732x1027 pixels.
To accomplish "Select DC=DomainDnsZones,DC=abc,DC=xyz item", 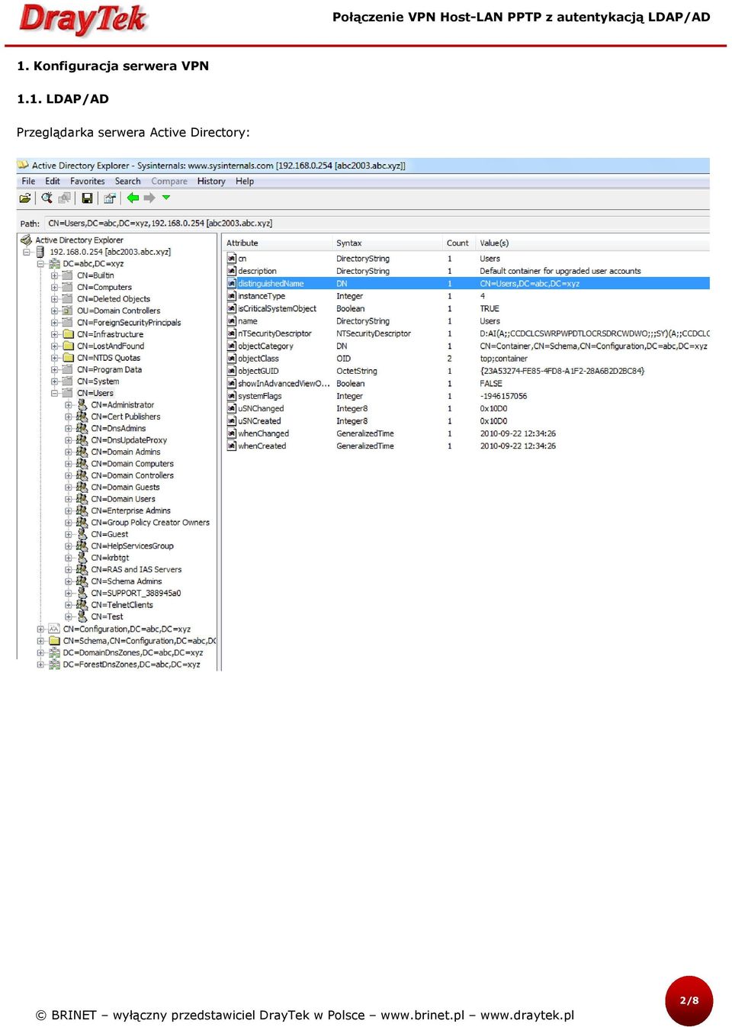I will [x=133, y=653].
